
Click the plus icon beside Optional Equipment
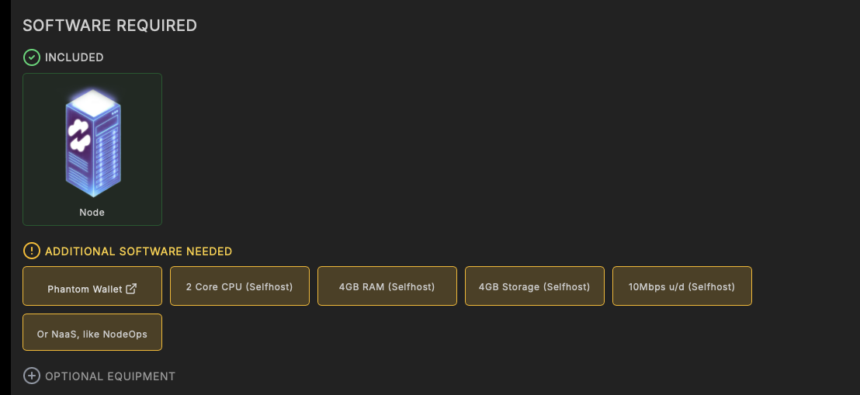[32, 376]
